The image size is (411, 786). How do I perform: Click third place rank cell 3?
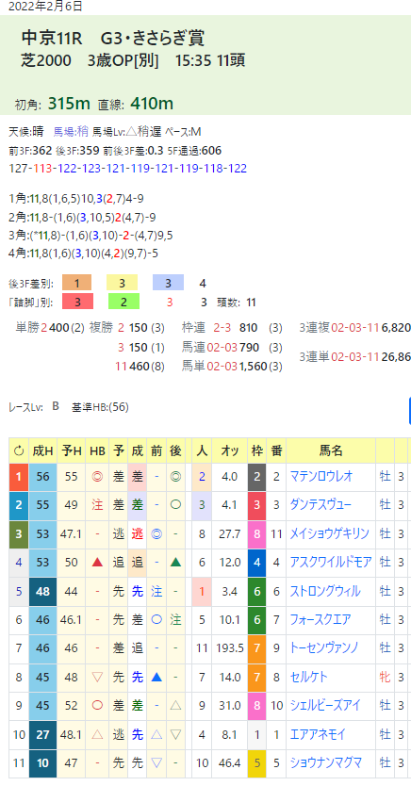pyautogui.click(x=19, y=533)
